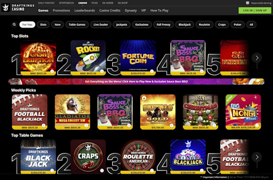The image size is (273, 180).
Task: Switch to Picks product link
Action: (x=95, y=3)
